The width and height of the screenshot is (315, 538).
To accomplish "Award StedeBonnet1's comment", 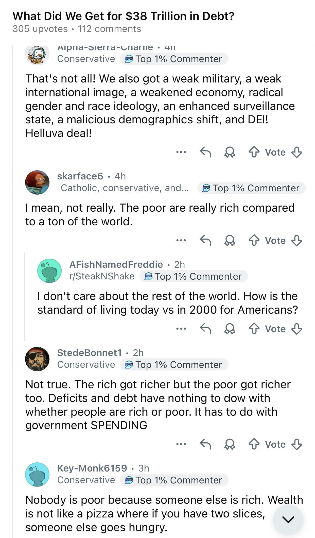I will [x=230, y=444].
